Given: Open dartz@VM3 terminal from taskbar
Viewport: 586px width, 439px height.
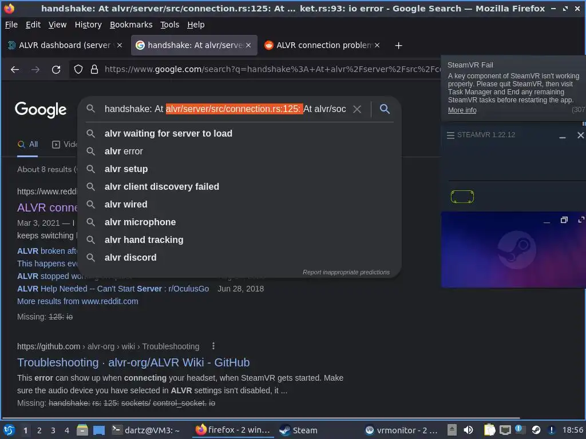Looking at the screenshot, I should [x=146, y=430].
